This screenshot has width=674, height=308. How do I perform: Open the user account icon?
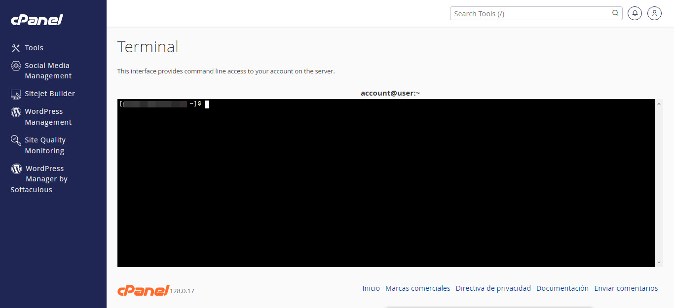(x=654, y=13)
